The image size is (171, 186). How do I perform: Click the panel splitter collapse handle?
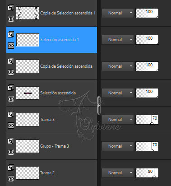click(99, 105)
